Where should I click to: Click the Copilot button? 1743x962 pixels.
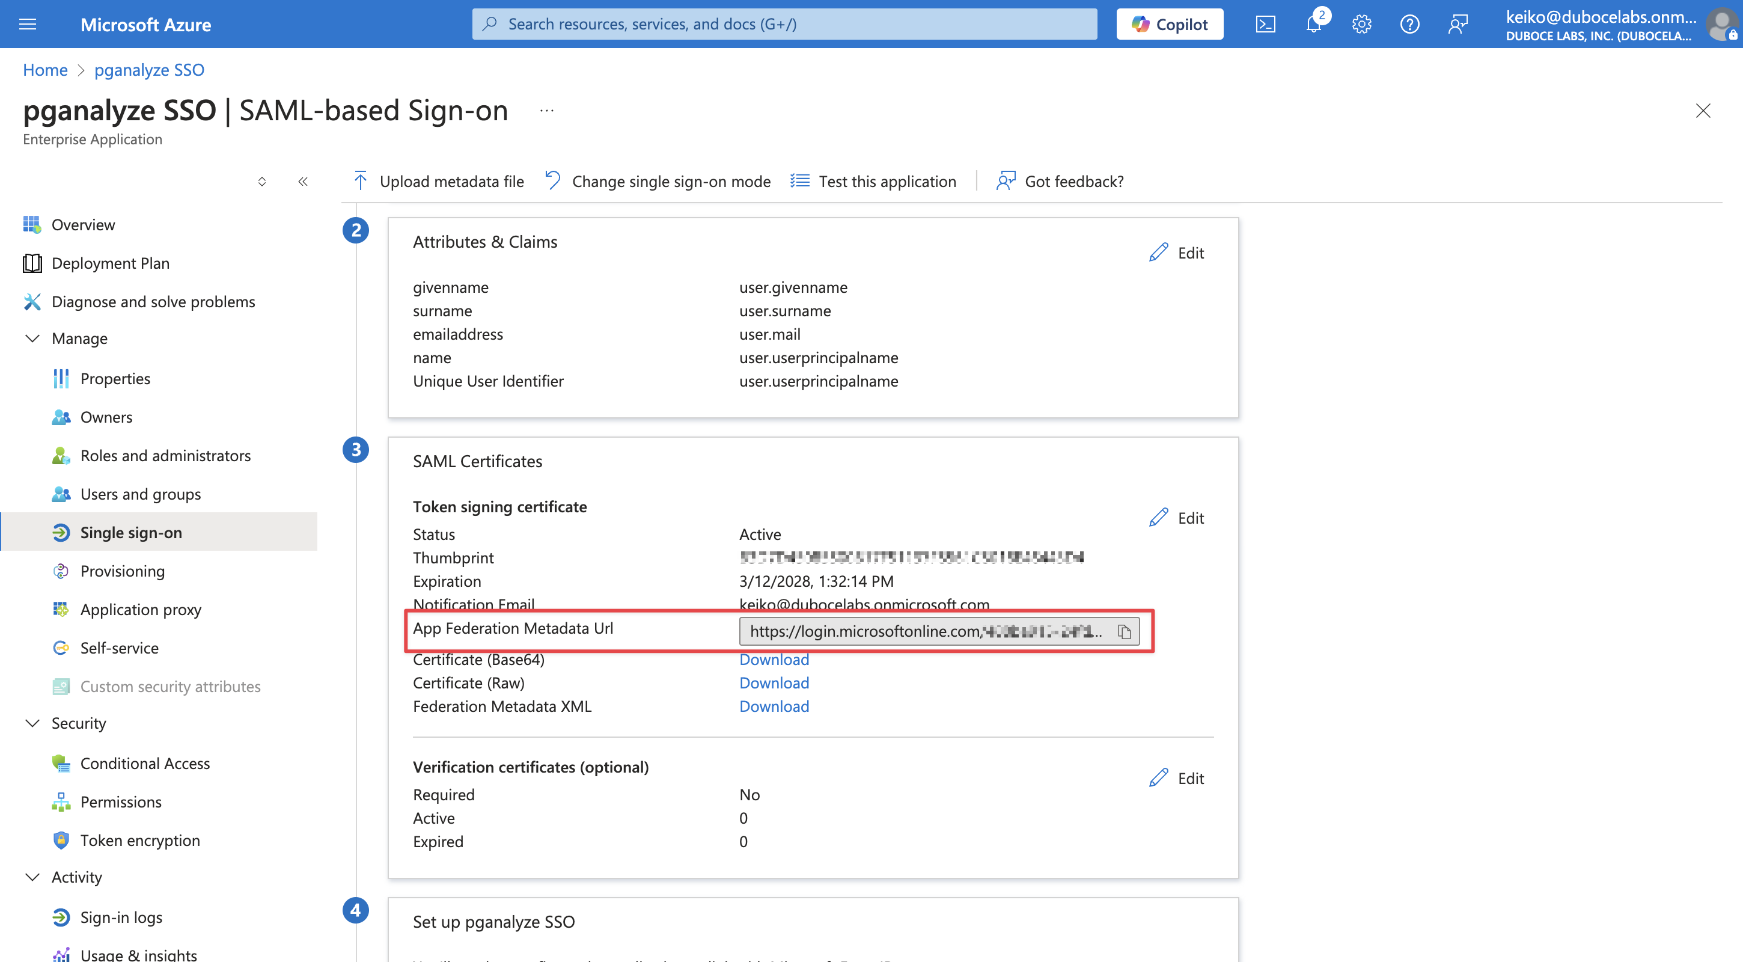click(x=1169, y=25)
